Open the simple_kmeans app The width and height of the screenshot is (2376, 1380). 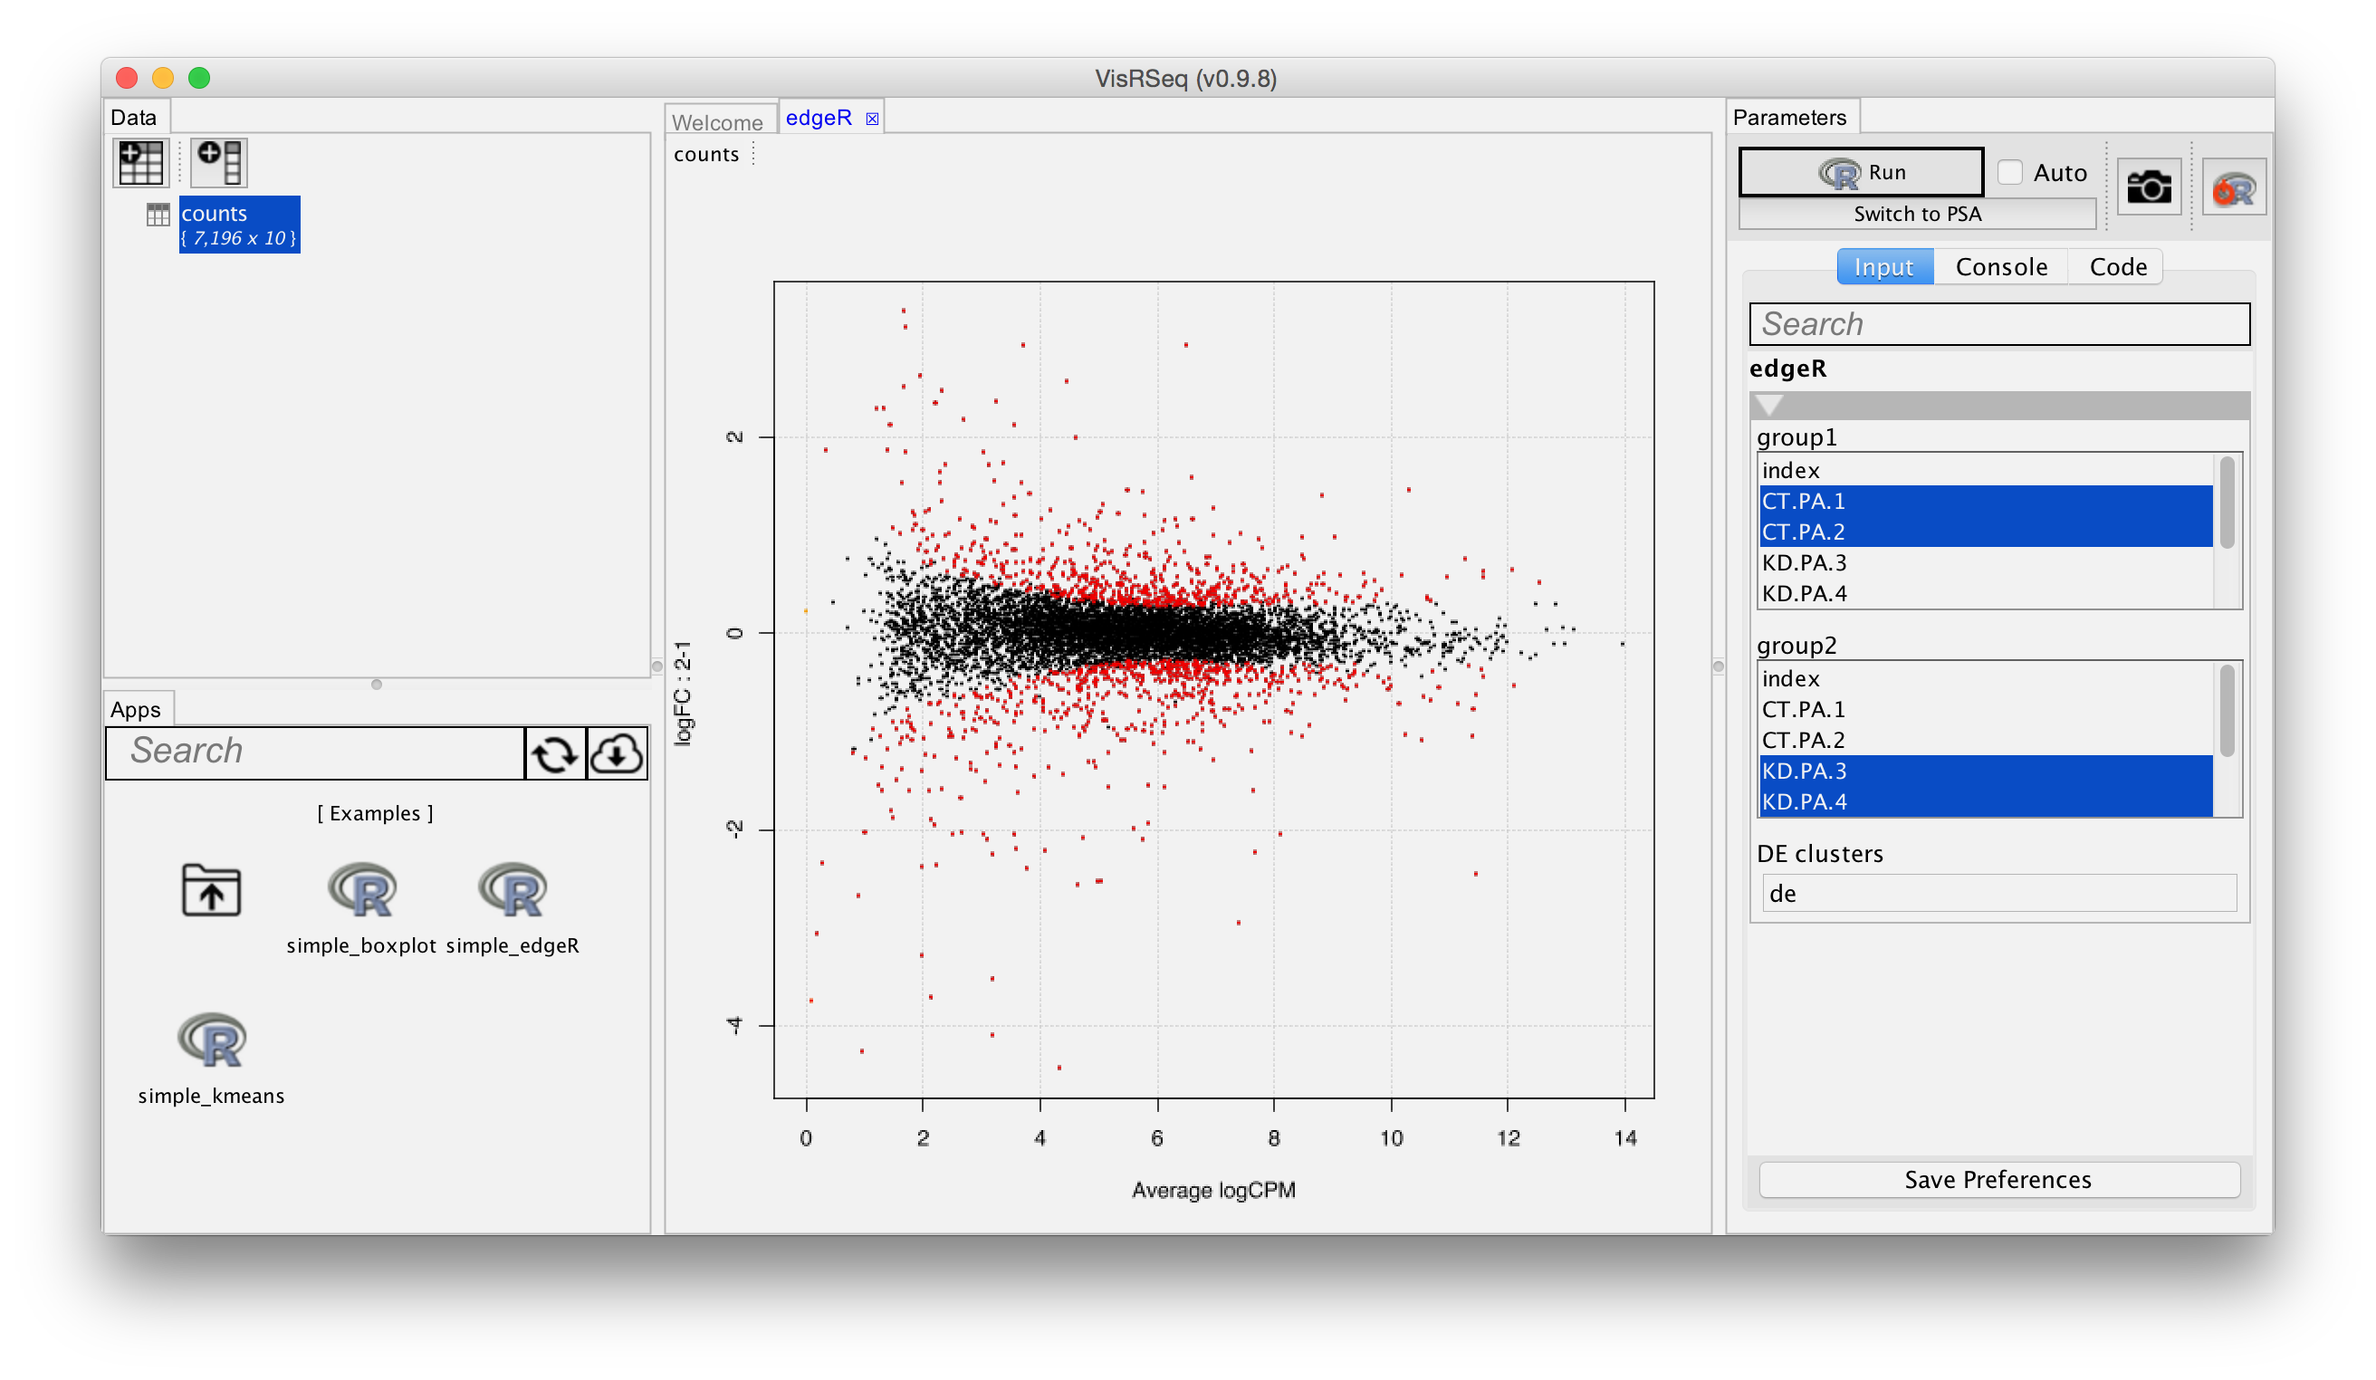point(211,1040)
